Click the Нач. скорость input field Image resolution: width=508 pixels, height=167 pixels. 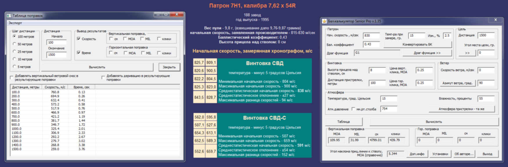[371, 35]
